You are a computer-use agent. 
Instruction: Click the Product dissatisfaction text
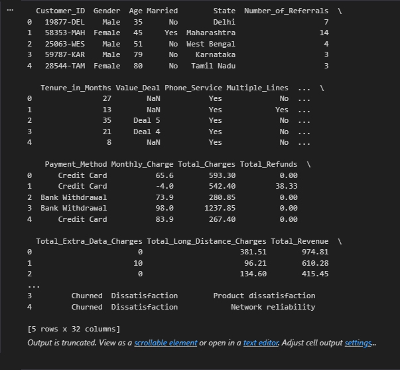coord(264,296)
